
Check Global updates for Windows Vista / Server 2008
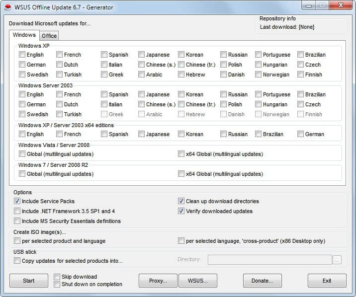[x=22, y=154]
